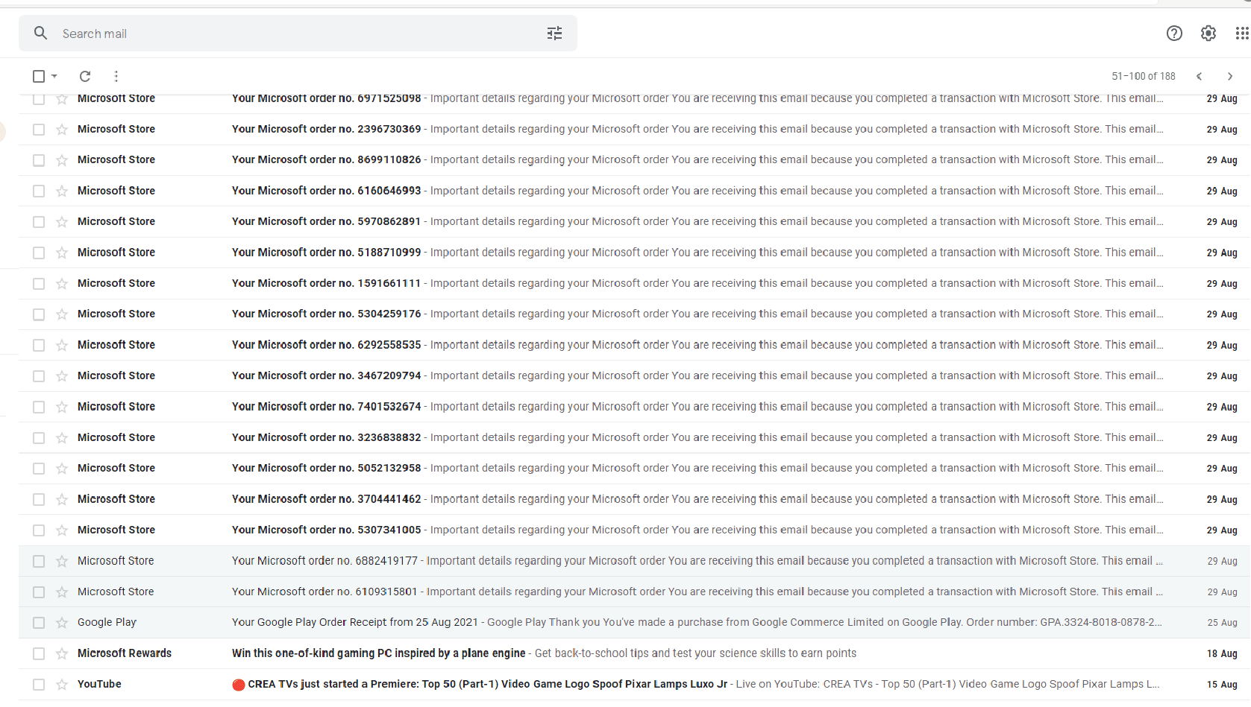
Task: Click the search magnifier icon
Action: (41, 34)
